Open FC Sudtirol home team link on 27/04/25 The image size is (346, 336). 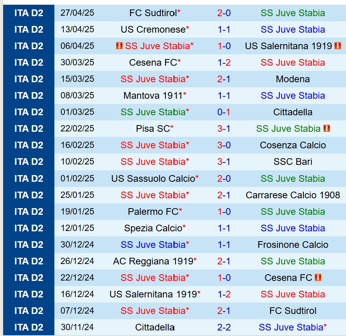pyautogui.click(x=153, y=13)
